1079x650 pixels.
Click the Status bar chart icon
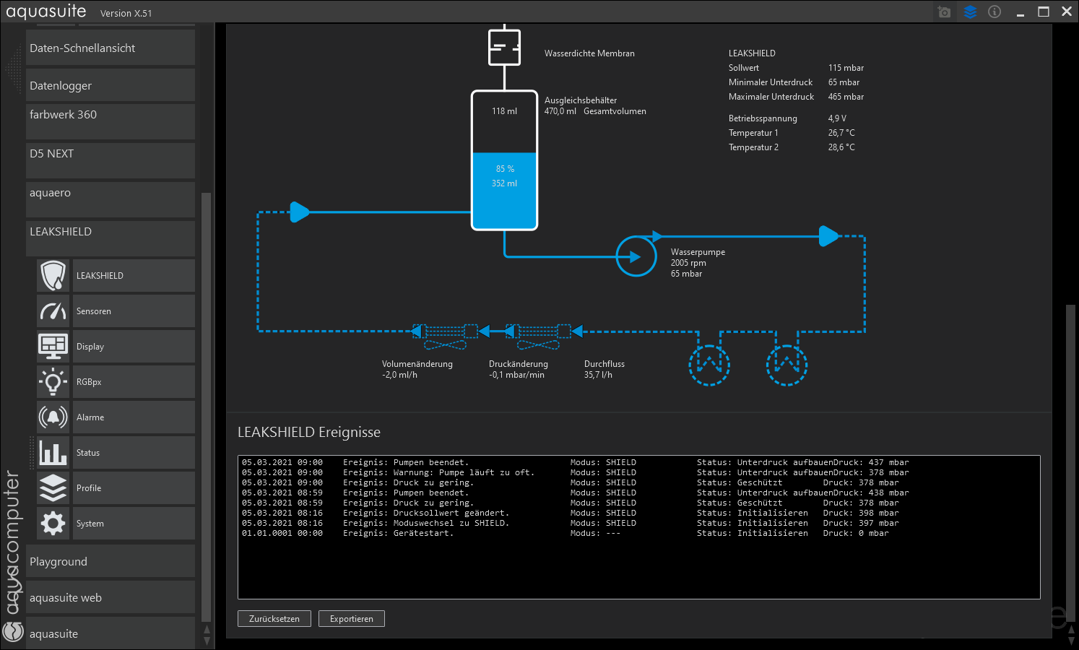(53, 453)
